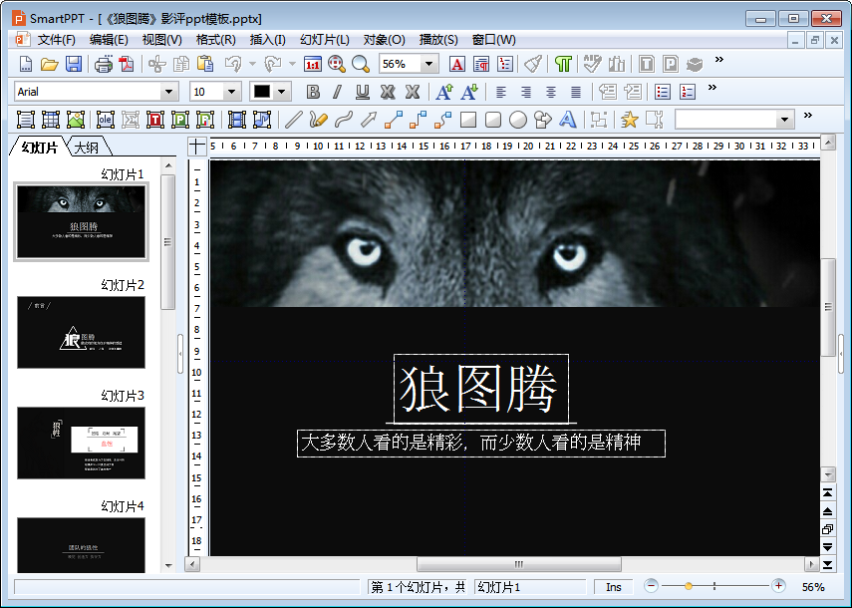Open the 编辑(E) menu

click(109, 40)
